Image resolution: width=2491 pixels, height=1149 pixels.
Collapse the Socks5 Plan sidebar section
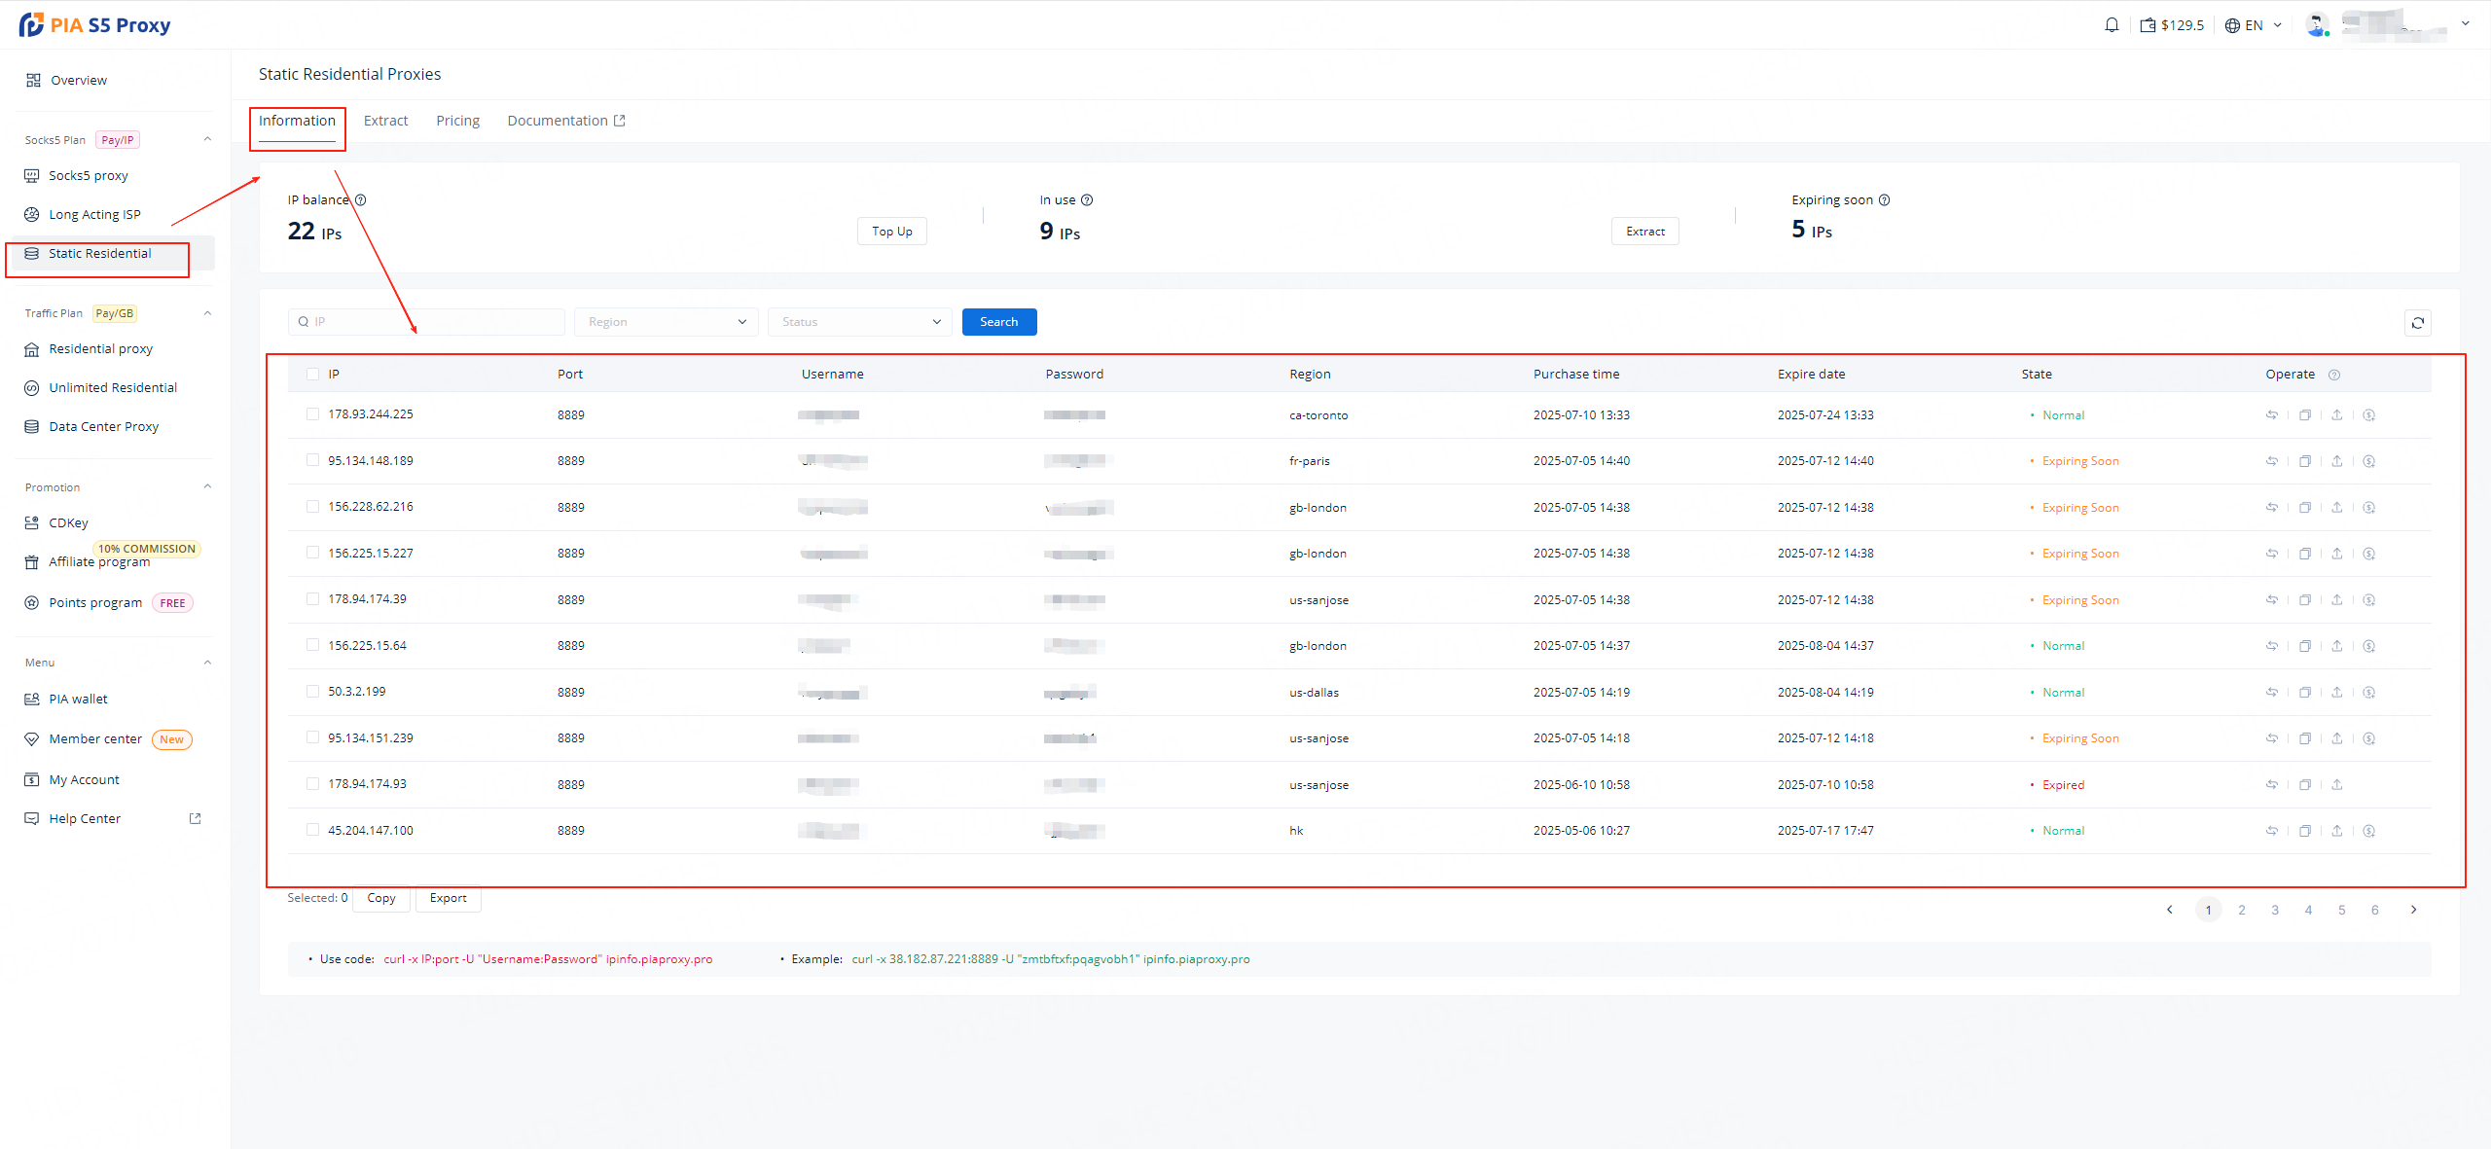pyautogui.click(x=206, y=139)
